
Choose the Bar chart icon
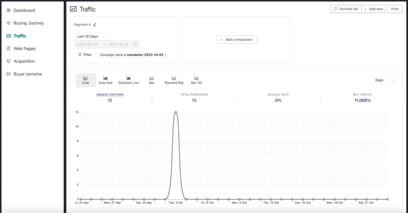click(x=151, y=80)
